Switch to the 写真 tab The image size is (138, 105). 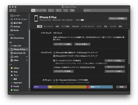(106, 26)
